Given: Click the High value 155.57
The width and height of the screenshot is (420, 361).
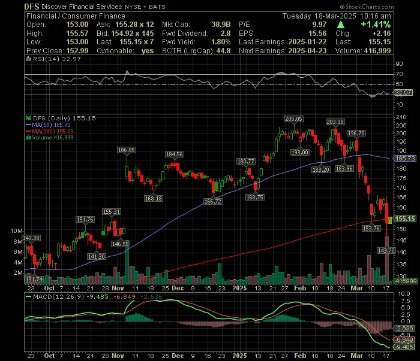Looking at the screenshot, I should [77, 33].
